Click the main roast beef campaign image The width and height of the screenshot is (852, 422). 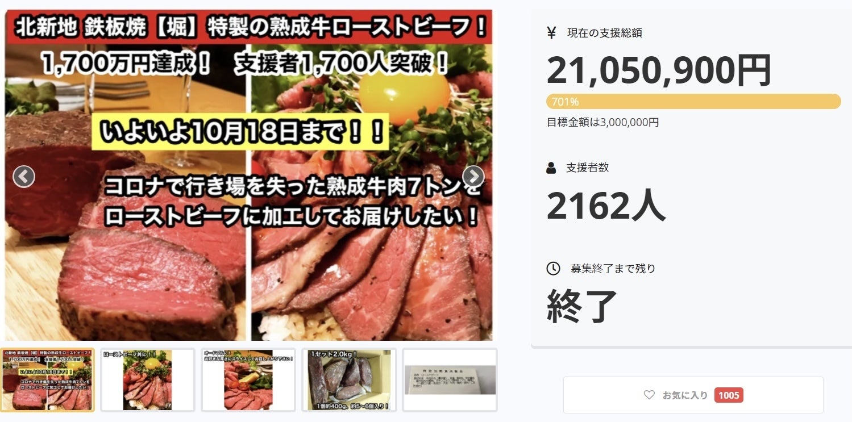(x=249, y=176)
